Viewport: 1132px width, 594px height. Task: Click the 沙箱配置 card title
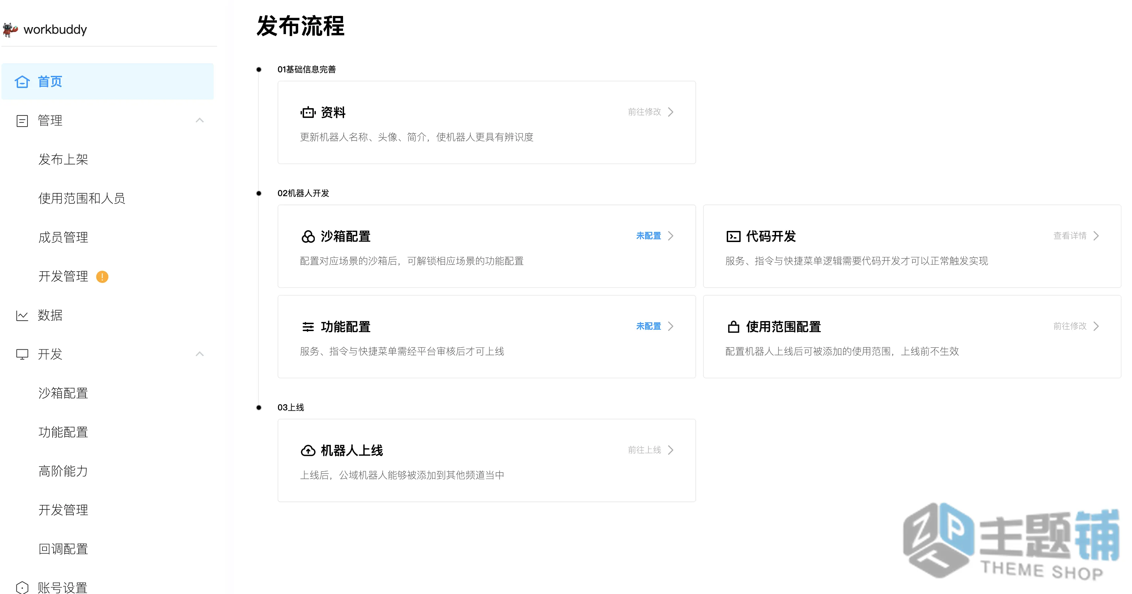tap(345, 236)
